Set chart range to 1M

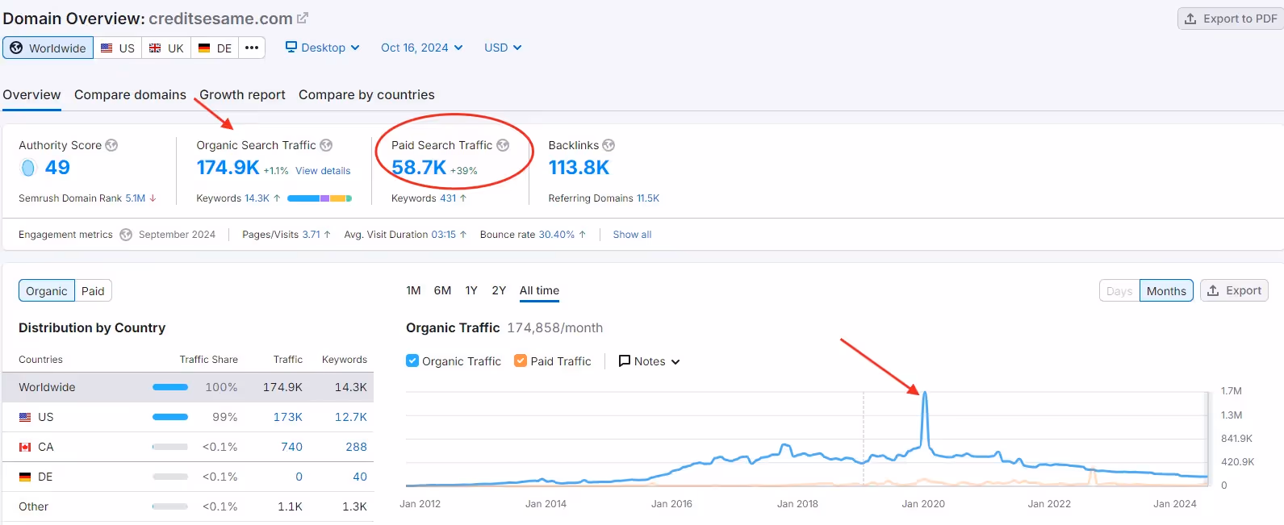[413, 290]
